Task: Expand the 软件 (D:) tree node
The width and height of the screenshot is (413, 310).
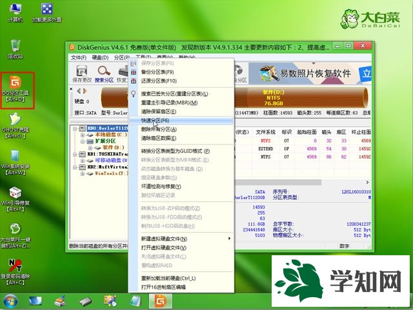Action: 90,148
